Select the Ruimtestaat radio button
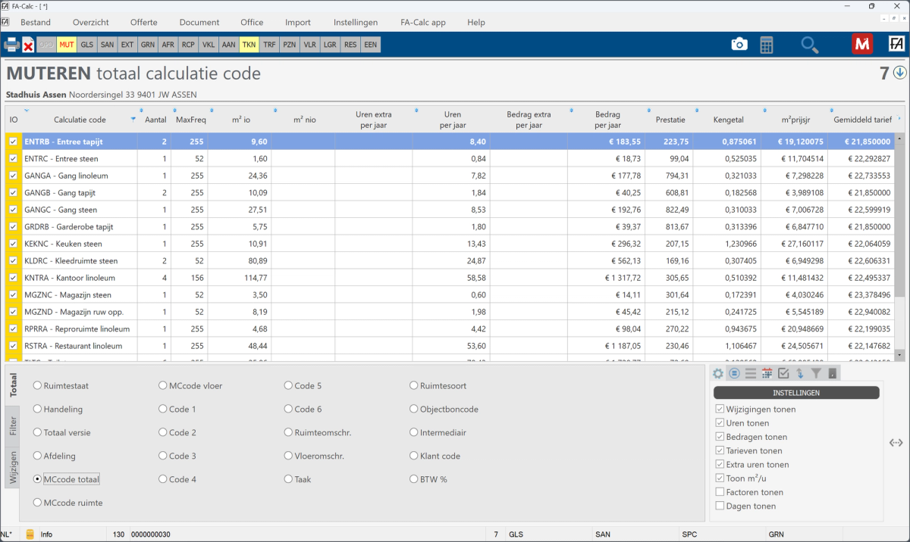Viewport: 910px width, 542px height. (x=37, y=385)
